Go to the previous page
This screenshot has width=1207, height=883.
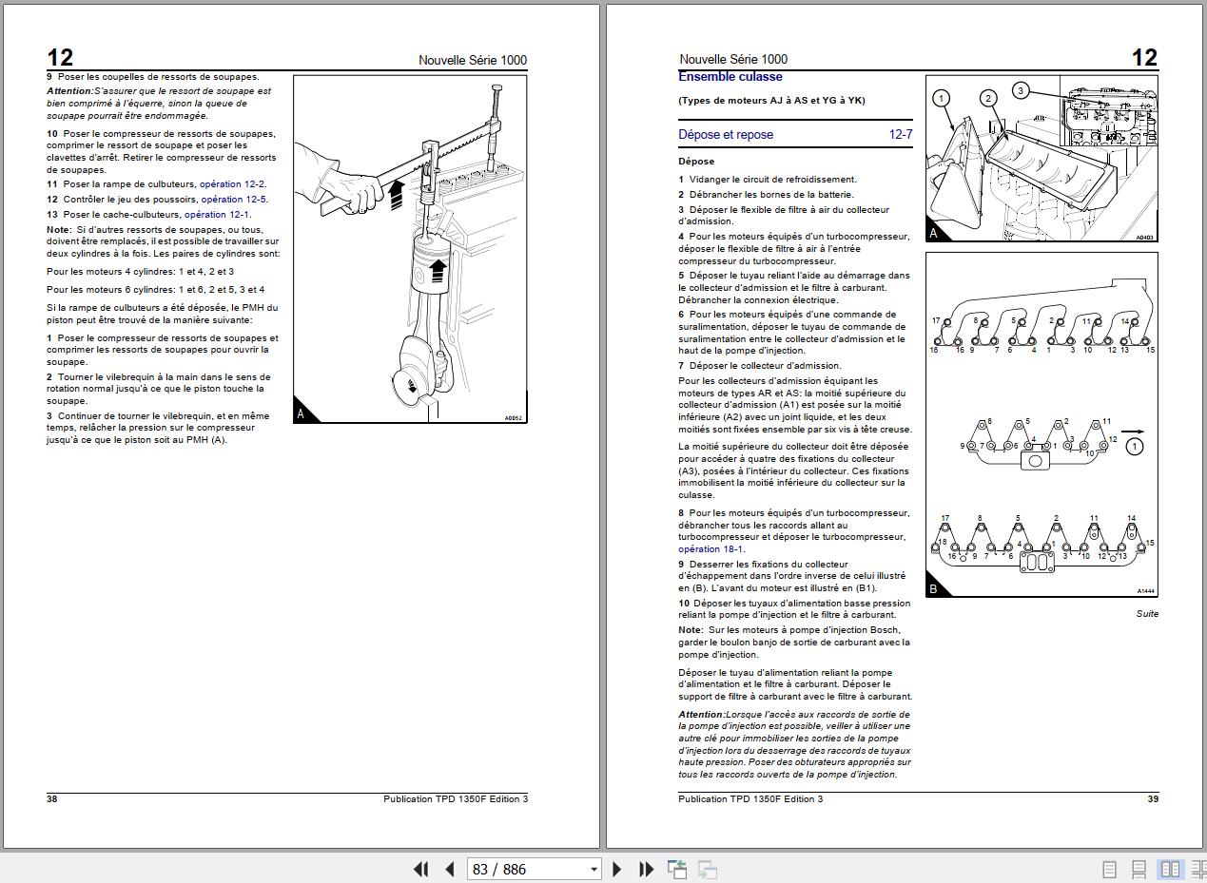pyautogui.click(x=450, y=869)
